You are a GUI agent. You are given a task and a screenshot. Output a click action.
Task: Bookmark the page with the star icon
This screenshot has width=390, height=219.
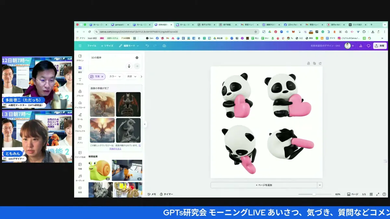pos(256,32)
